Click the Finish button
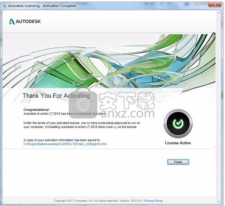The height and width of the screenshot is (206, 225). [x=178, y=162]
